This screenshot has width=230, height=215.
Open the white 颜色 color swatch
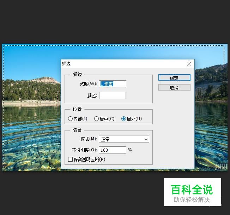(x=113, y=95)
